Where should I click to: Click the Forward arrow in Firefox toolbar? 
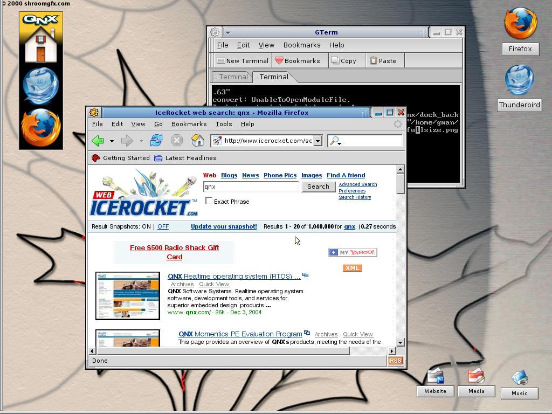coord(127,141)
